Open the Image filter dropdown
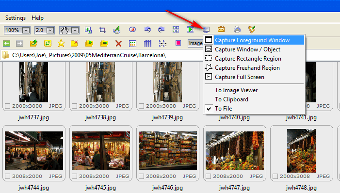Image resolution: width=340 pixels, height=193 pixels. click(195, 43)
